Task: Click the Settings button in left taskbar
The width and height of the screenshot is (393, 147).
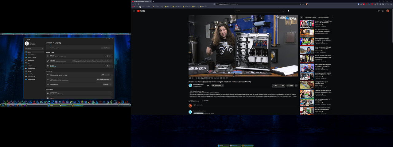Action: point(53,105)
